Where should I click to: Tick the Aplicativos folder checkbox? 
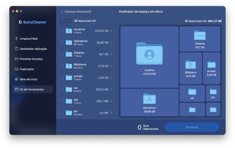pos(62,43)
